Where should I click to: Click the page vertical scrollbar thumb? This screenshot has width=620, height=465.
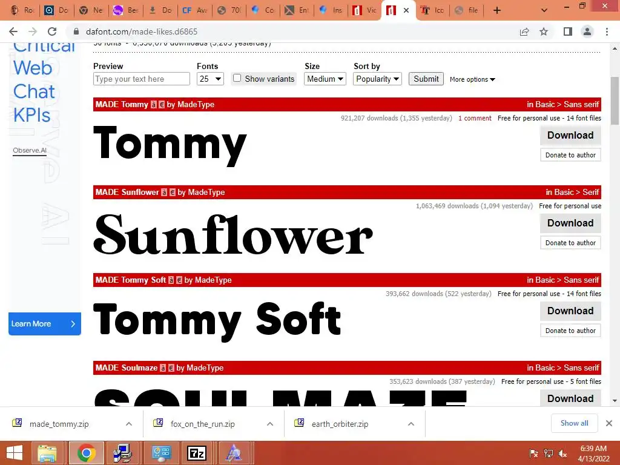point(615,101)
